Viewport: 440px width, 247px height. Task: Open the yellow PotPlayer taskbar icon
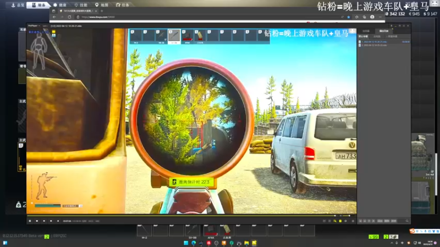pos(254,243)
